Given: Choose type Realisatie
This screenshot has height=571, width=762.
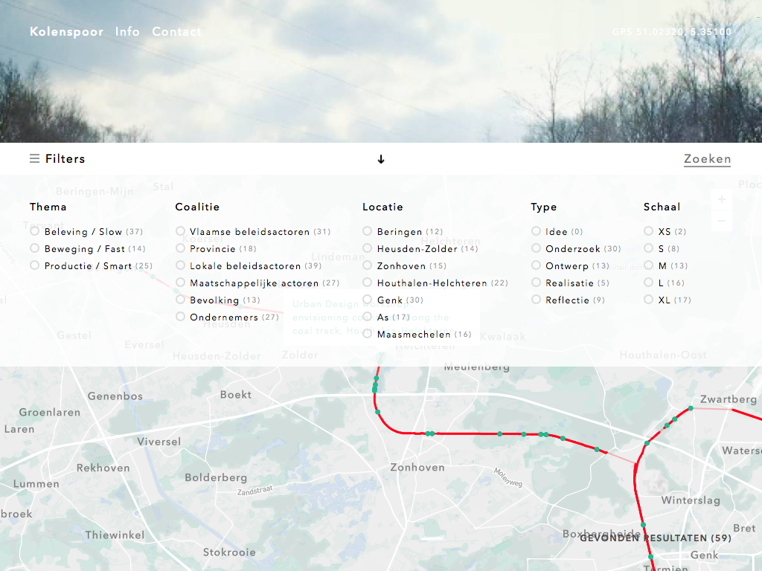Looking at the screenshot, I should coord(571,283).
